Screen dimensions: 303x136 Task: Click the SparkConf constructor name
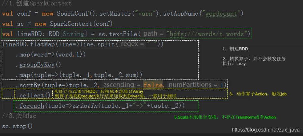(72, 14)
